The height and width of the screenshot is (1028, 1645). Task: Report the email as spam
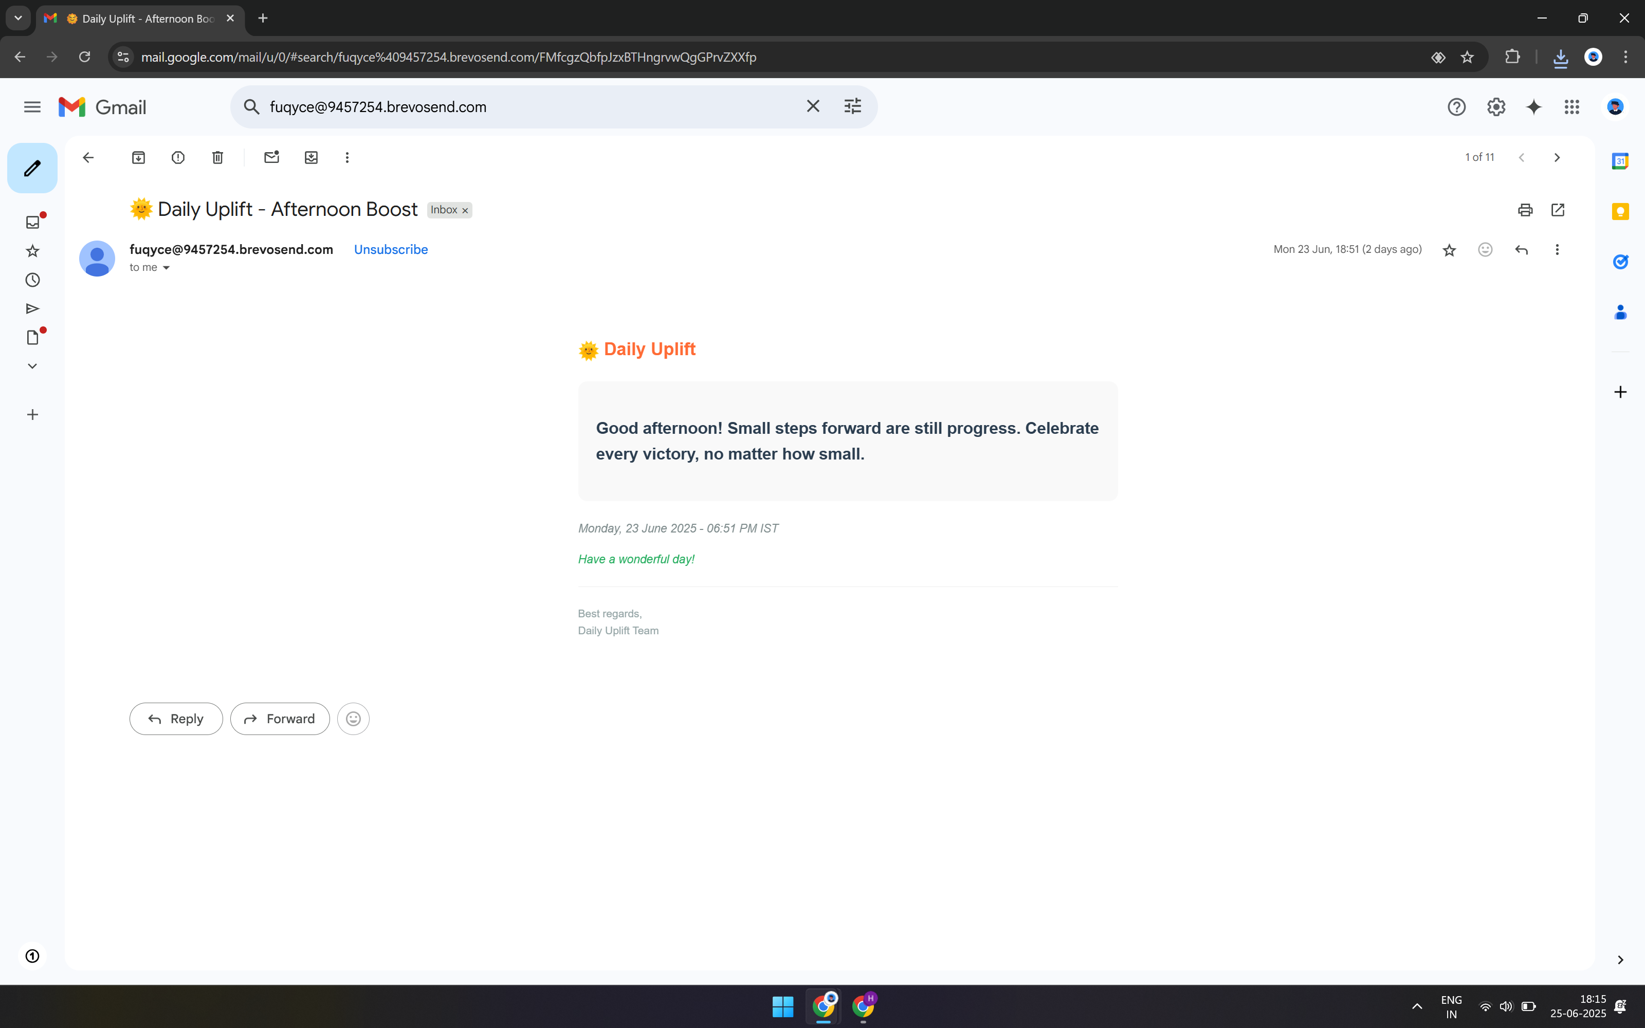point(178,158)
